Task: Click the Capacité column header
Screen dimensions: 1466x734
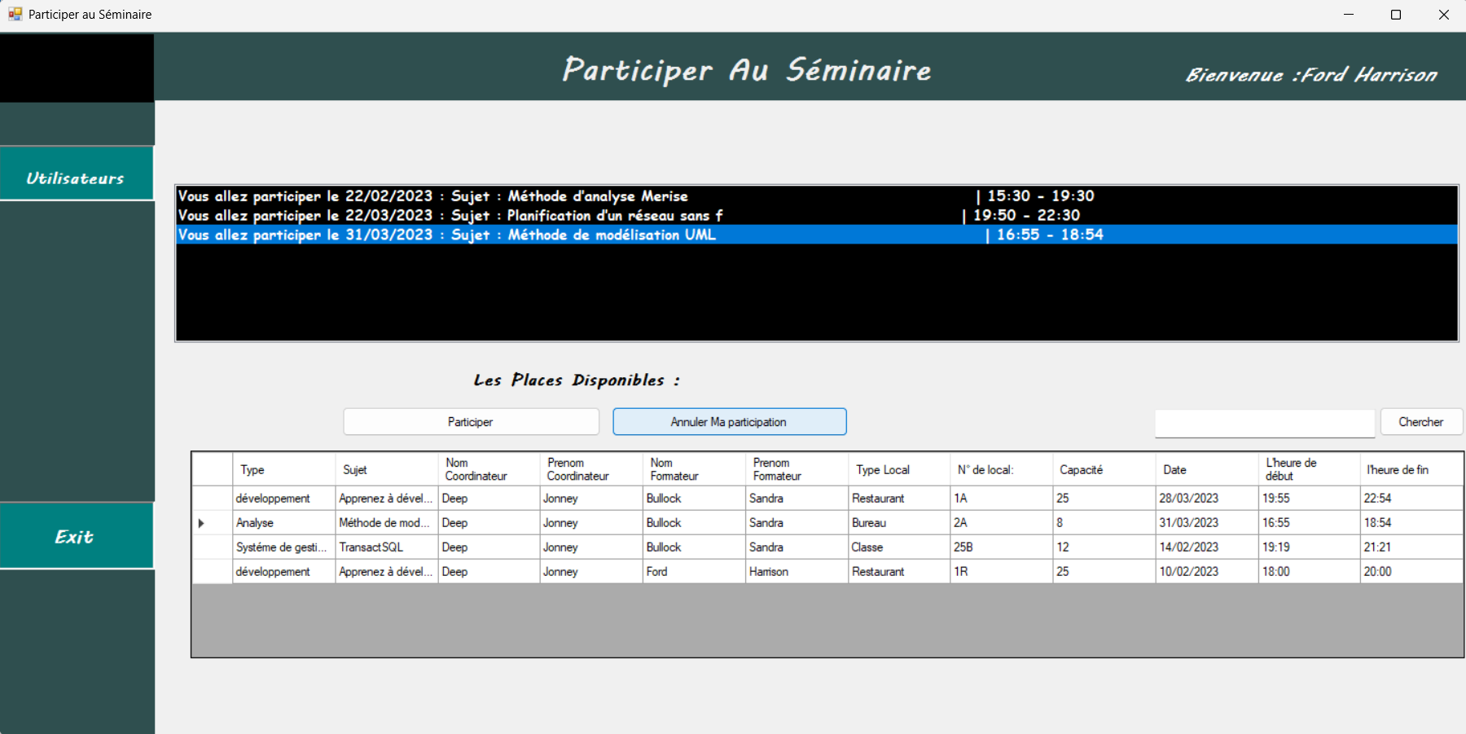Action: [1104, 469]
